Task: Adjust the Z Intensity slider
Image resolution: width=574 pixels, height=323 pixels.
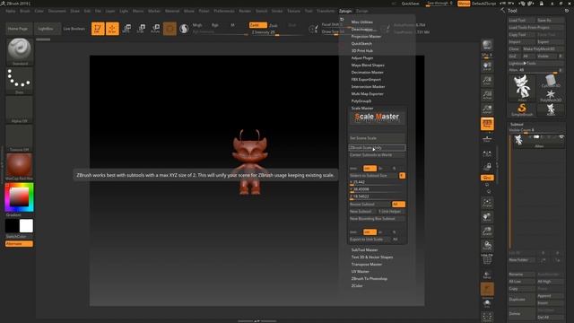Action: point(277,32)
